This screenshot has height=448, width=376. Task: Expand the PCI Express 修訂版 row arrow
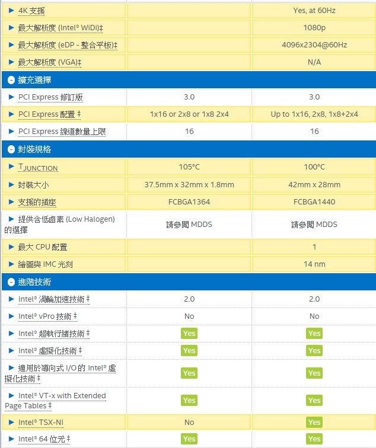pyautogui.click(x=11, y=97)
